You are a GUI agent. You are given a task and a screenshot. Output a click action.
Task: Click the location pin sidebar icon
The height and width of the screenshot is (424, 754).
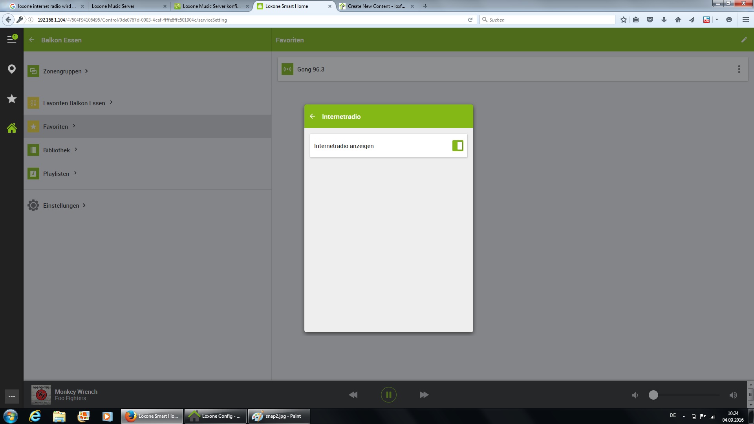click(12, 69)
